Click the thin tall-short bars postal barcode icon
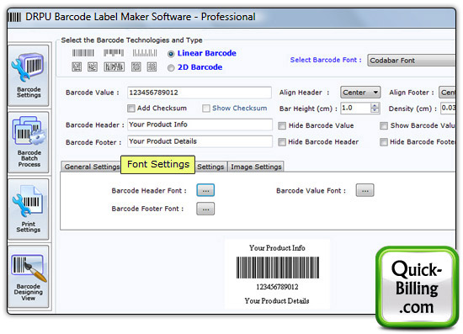This screenshot has width=463, height=334. (x=145, y=53)
